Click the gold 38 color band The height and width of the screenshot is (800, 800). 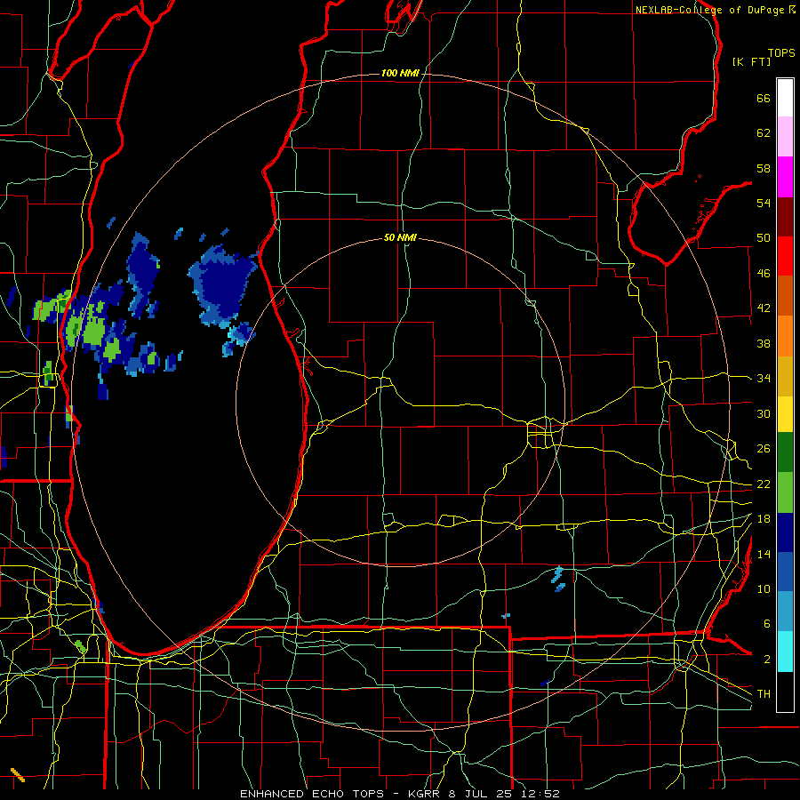pos(785,376)
